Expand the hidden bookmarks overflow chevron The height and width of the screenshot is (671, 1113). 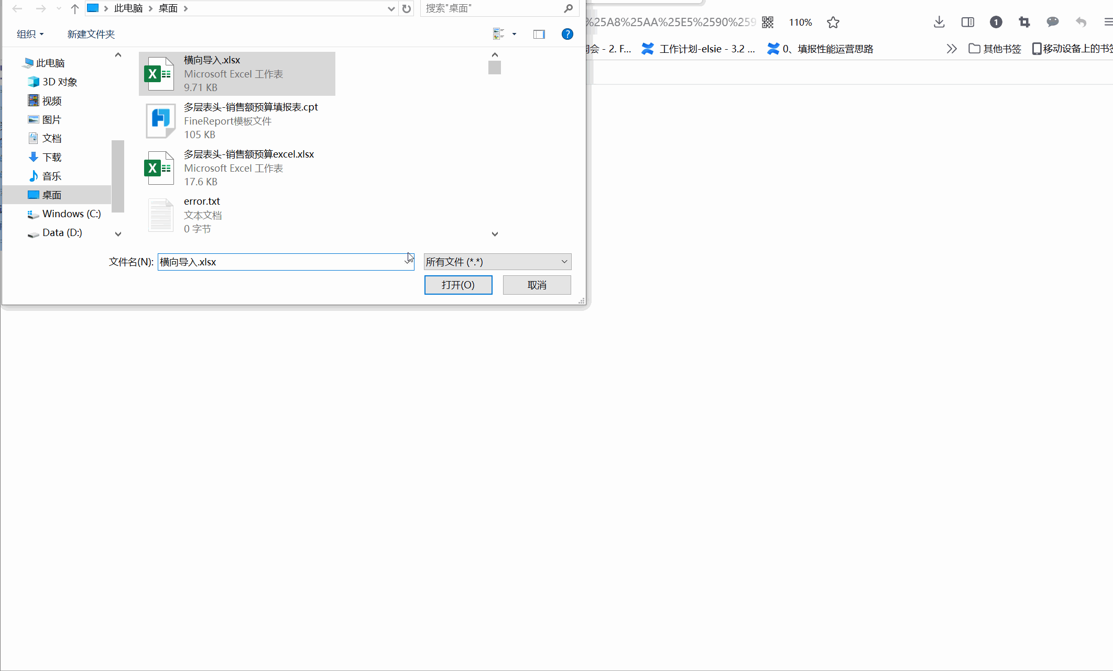[x=952, y=49]
